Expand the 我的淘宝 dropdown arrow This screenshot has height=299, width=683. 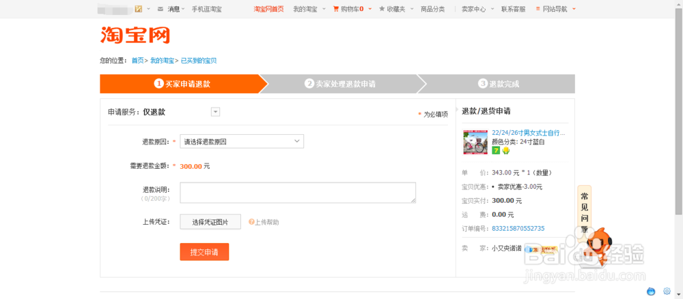tap(324, 9)
